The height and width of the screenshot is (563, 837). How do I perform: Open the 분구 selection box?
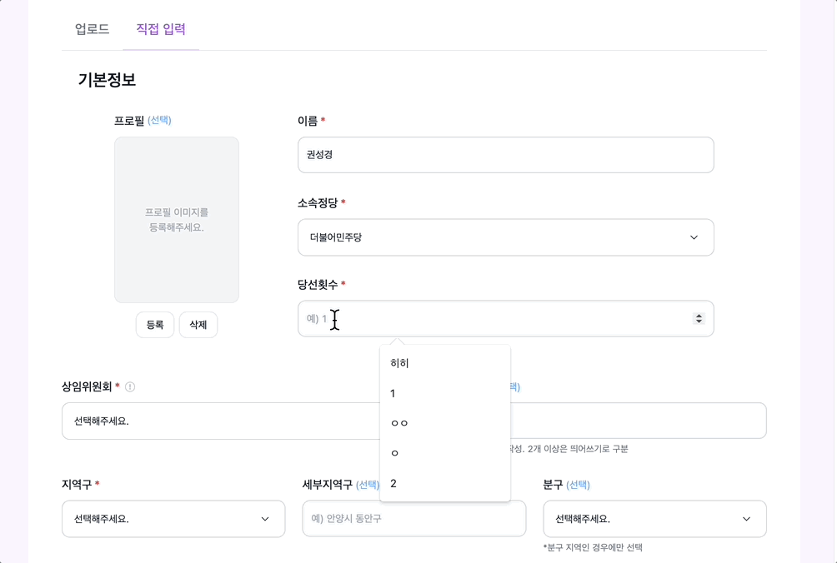[x=655, y=518]
